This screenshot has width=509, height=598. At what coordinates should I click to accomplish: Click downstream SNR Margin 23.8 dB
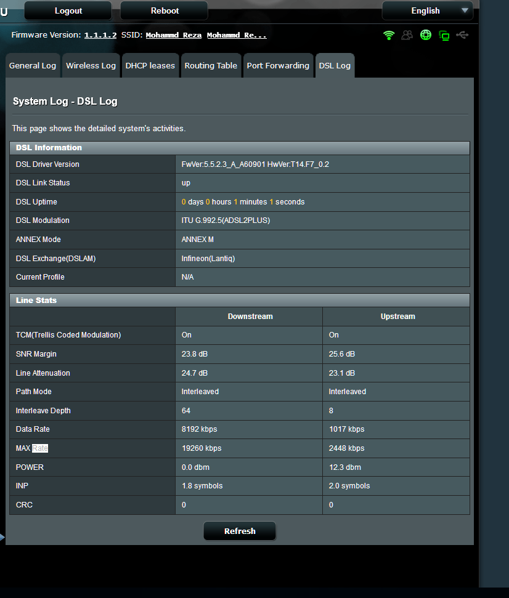point(195,354)
